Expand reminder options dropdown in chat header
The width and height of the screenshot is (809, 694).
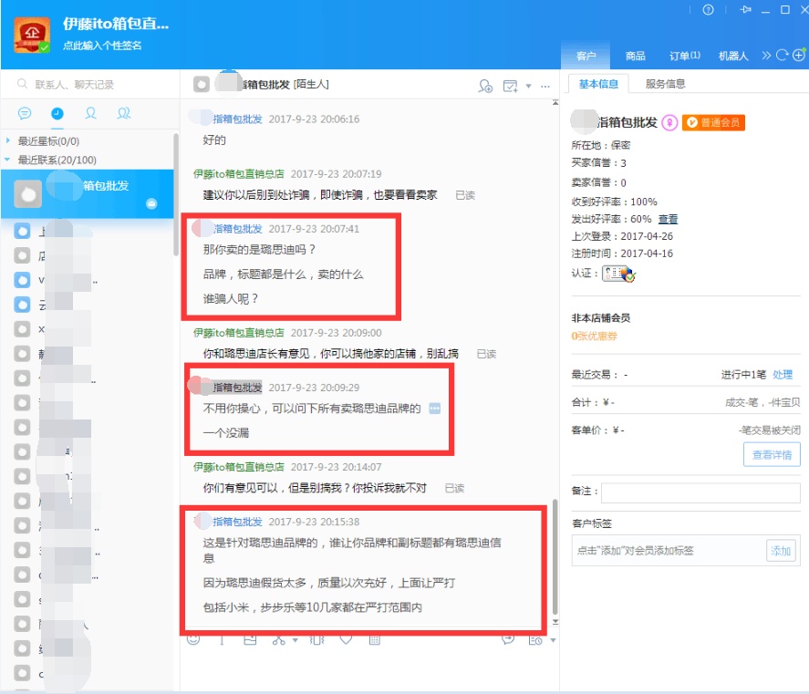[528, 86]
